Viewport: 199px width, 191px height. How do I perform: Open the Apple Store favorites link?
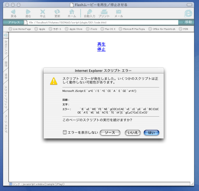click(x=74, y=29)
